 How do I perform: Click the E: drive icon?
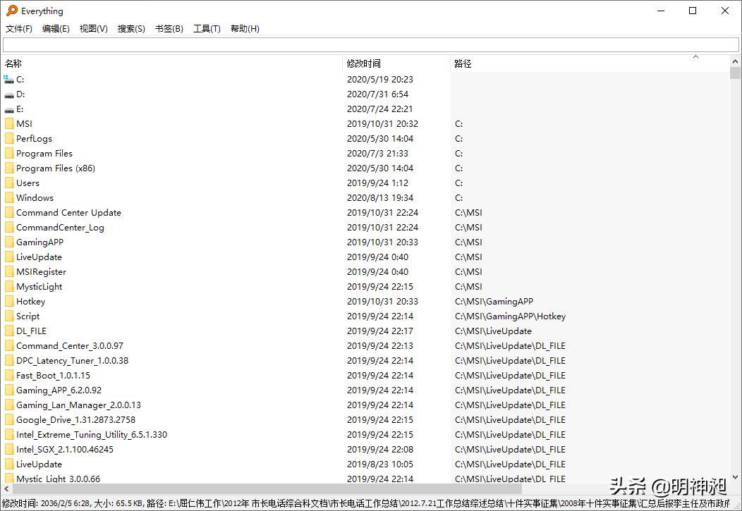8,109
